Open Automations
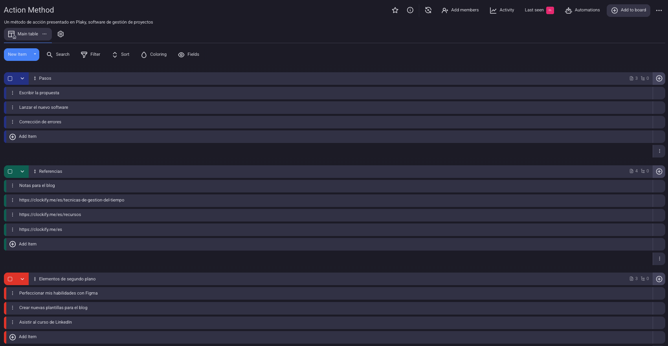Viewport: 668px width, 346px height. [582, 10]
